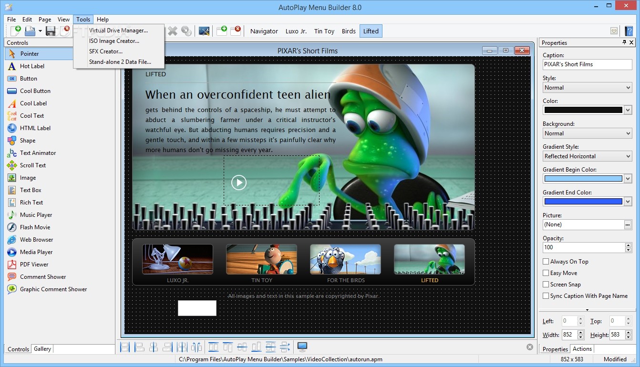Image resolution: width=640 pixels, height=367 pixels.
Task: Toggle the Easy Move checkbox
Action: point(546,273)
